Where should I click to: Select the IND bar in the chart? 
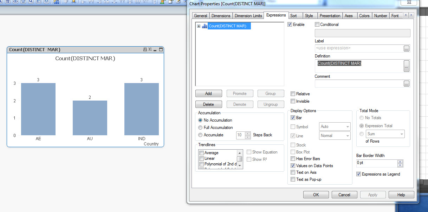pyautogui.click(x=142, y=109)
